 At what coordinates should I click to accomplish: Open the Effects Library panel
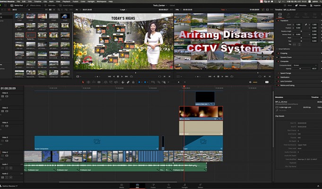click(34, 5)
